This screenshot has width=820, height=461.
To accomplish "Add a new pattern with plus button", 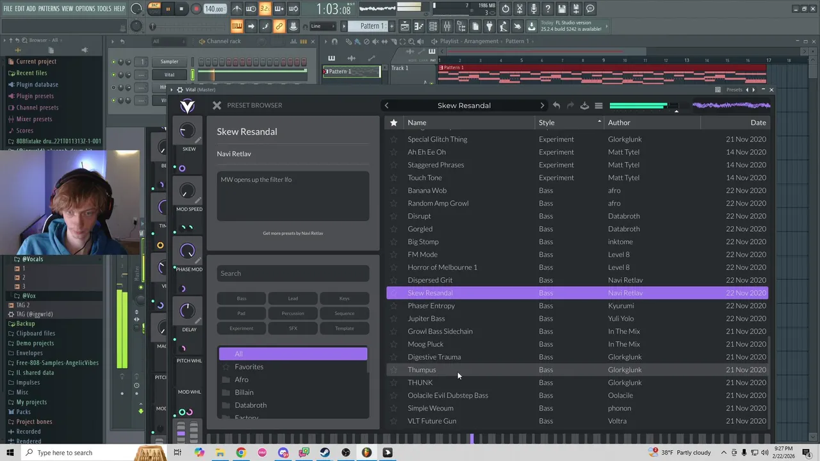I will [391, 26].
